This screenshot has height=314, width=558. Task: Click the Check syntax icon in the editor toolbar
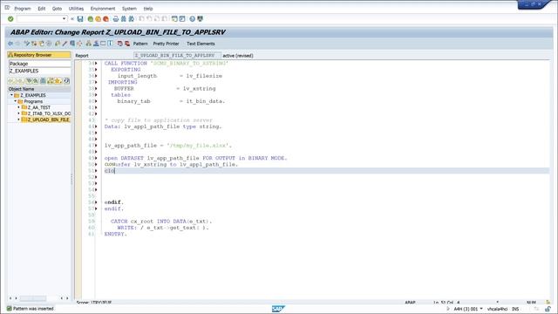coord(57,44)
